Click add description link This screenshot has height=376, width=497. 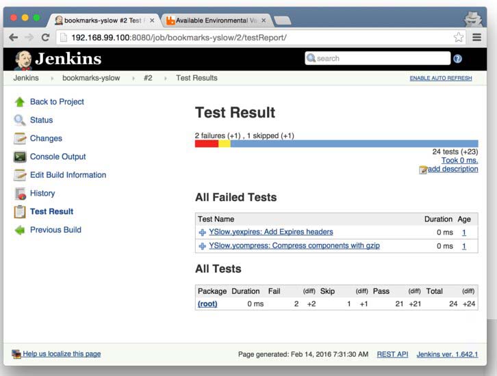[x=453, y=169]
